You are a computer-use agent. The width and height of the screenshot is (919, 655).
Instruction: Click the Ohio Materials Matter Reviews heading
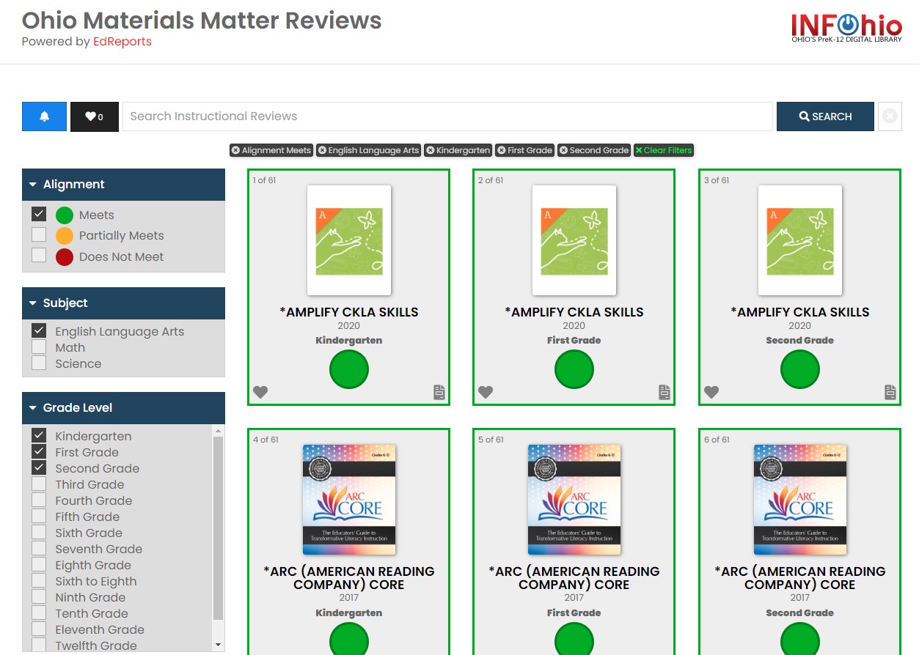tap(202, 20)
